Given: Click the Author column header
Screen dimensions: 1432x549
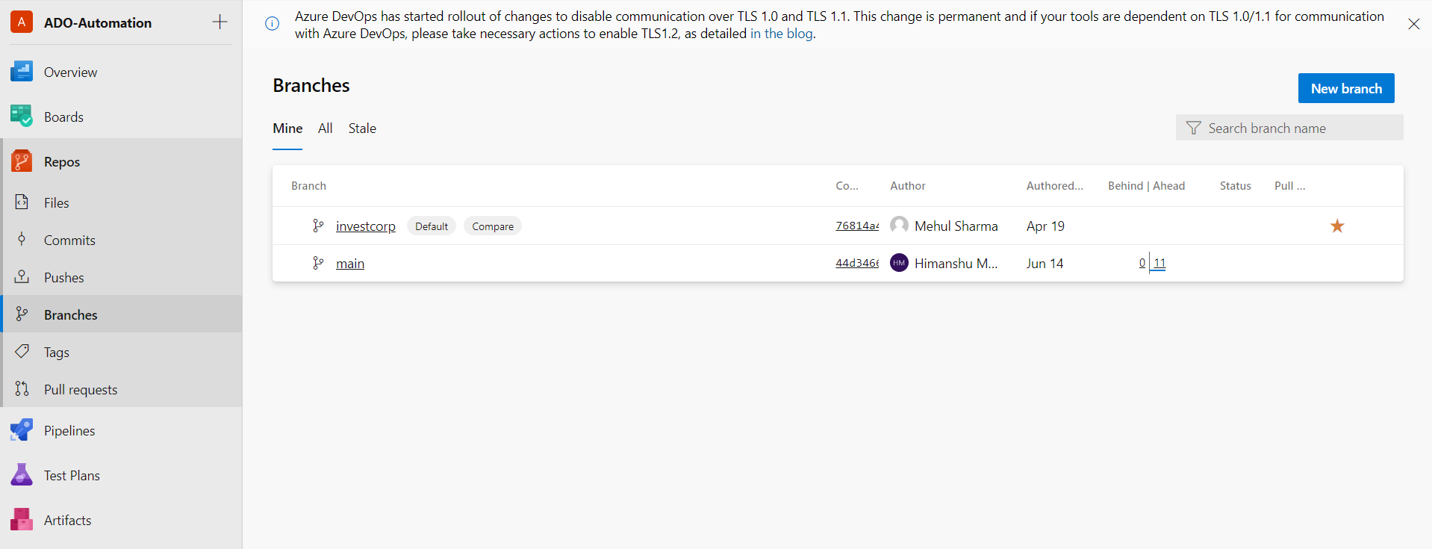Looking at the screenshot, I should click(x=908, y=186).
